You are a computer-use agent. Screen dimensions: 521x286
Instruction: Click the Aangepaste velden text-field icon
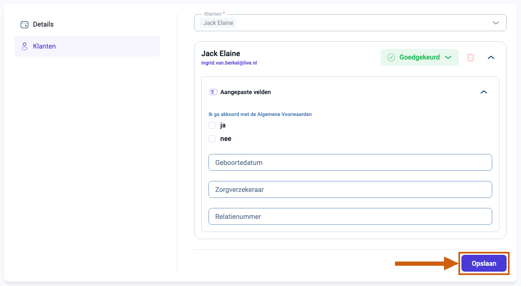pos(214,92)
